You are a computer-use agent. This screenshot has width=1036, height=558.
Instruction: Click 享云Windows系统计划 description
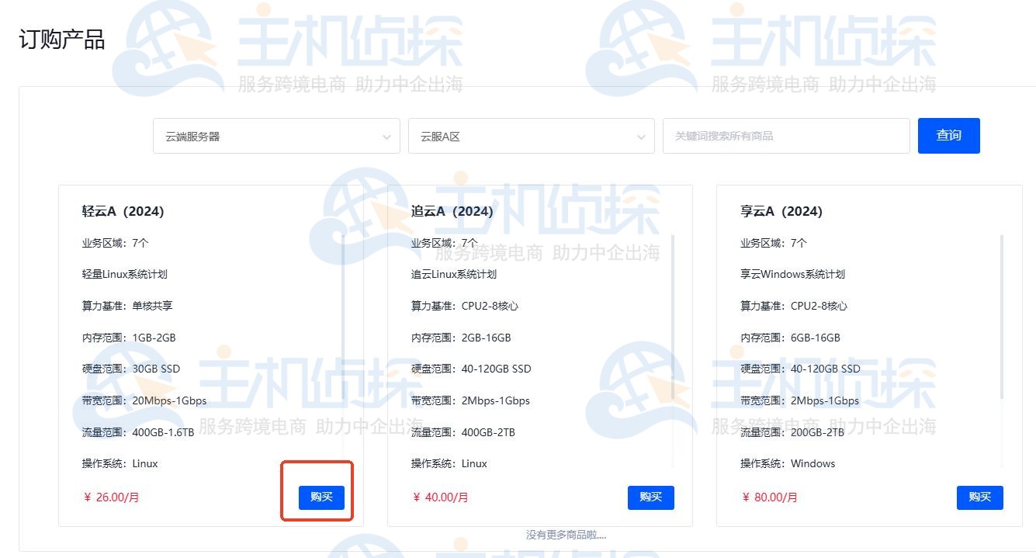pos(792,274)
